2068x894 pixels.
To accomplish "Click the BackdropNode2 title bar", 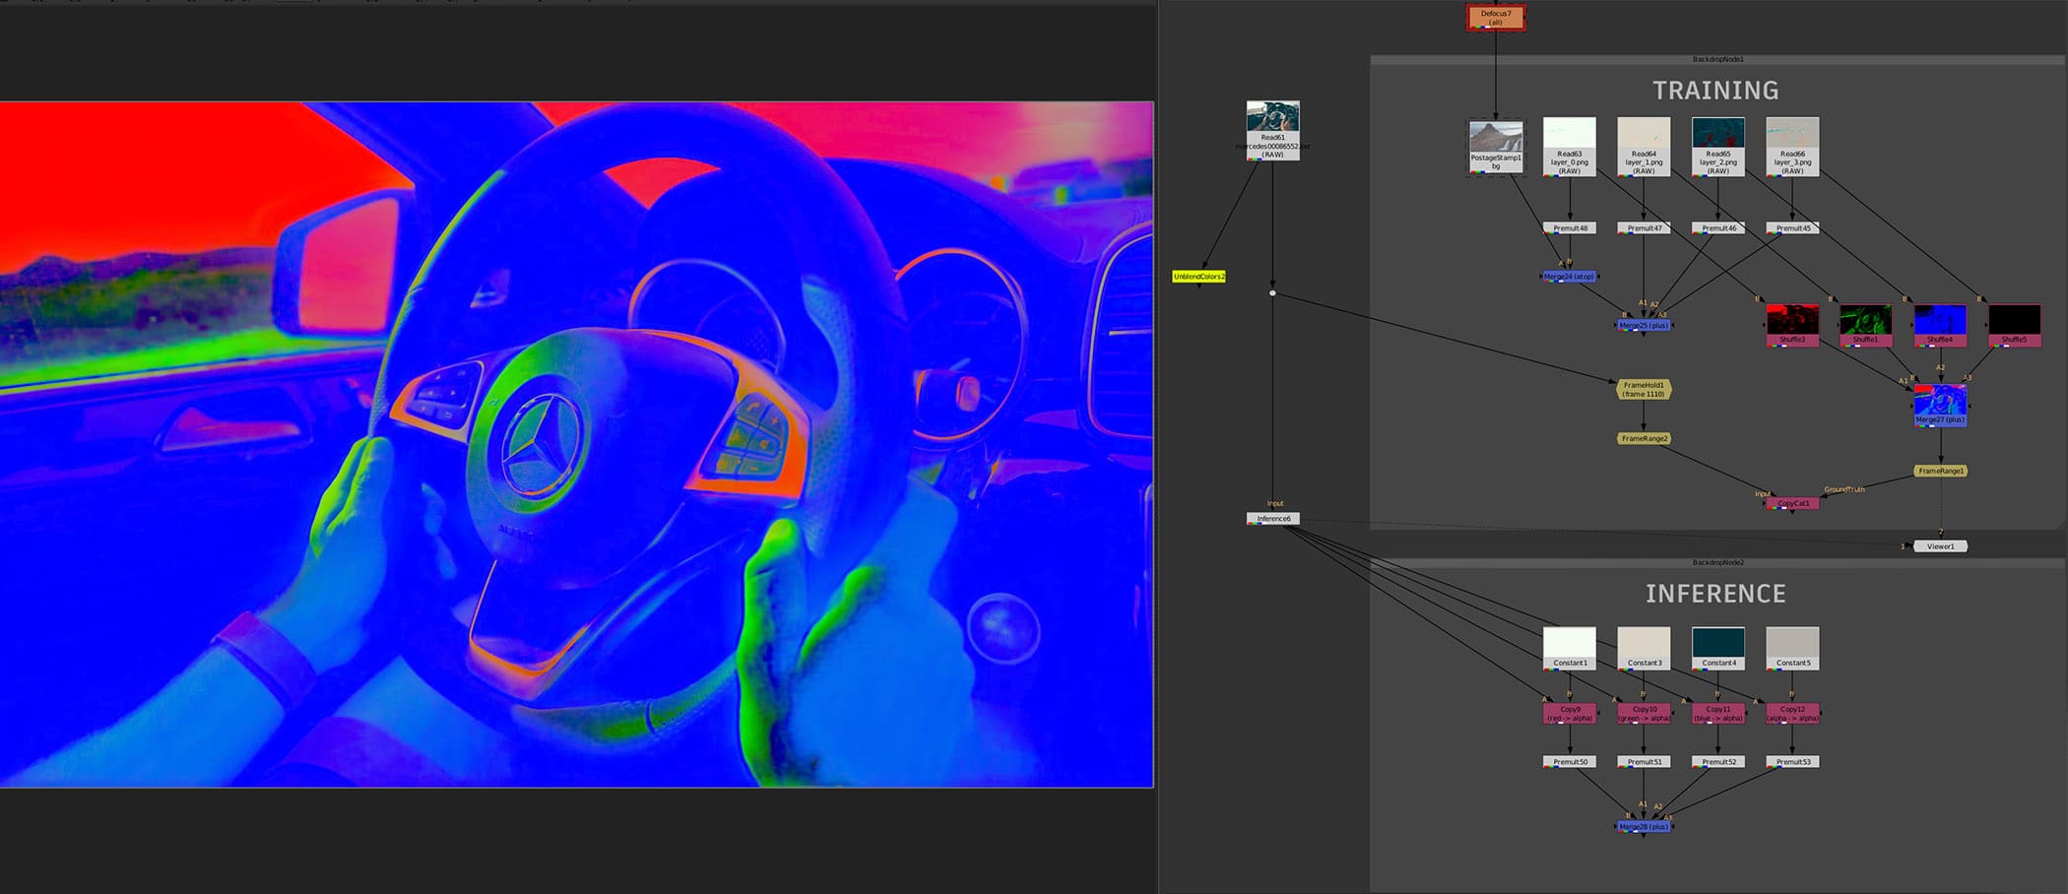I will point(1718,563).
